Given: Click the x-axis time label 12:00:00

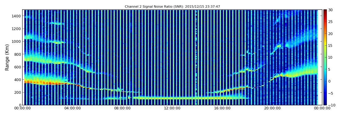Looking at the screenshot, I should coord(173,108).
